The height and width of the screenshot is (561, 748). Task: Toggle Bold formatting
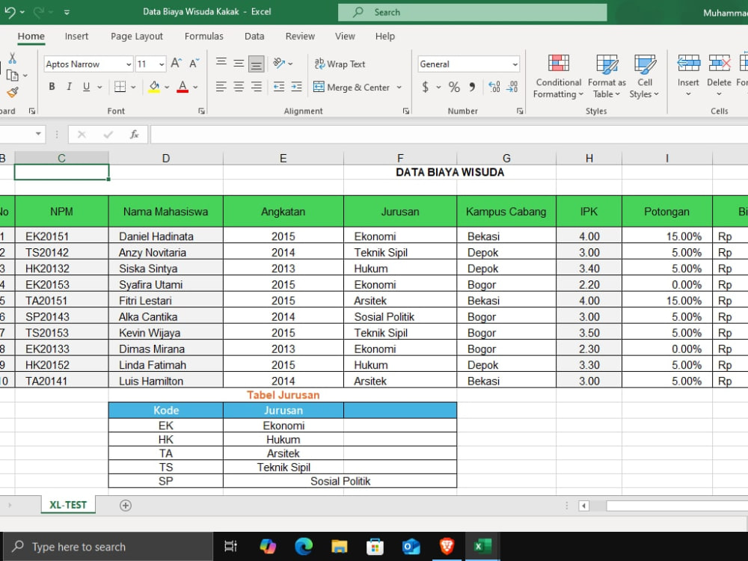(52, 86)
